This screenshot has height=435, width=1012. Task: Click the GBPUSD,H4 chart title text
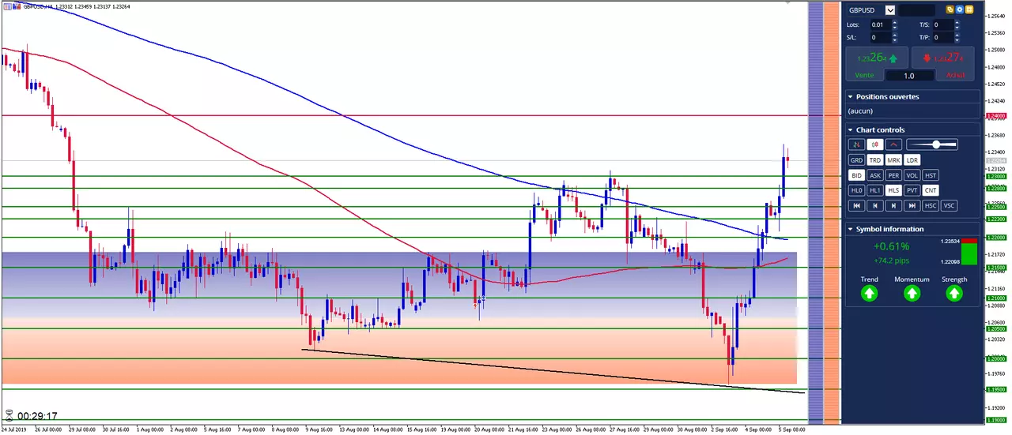37,6
